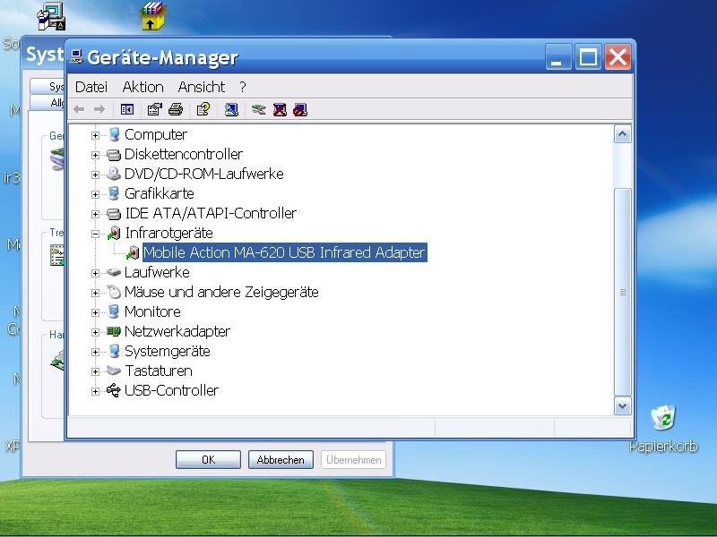
Task: Collapse the Infrarotgeräte node
Action: [95, 234]
